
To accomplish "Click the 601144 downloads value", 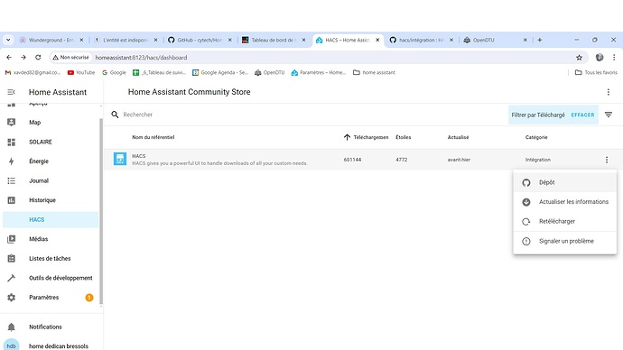I will click(x=352, y=160).
